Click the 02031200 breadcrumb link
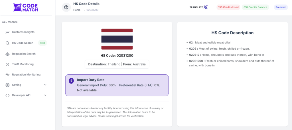Screen dimensions: 292x130 [x=92, y=10]
